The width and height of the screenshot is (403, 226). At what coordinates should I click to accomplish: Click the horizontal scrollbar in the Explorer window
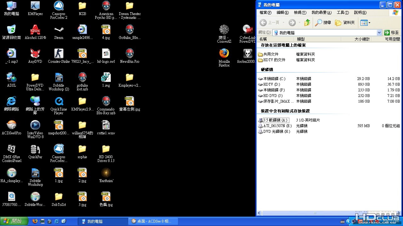coord(314,213)
